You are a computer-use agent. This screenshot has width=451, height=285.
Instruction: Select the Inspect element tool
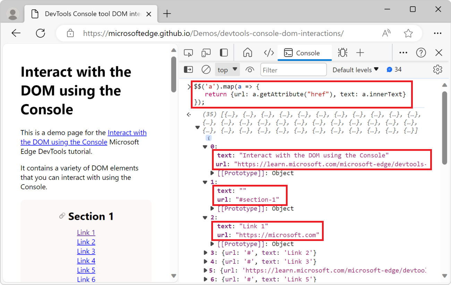[x=188, y=52]
